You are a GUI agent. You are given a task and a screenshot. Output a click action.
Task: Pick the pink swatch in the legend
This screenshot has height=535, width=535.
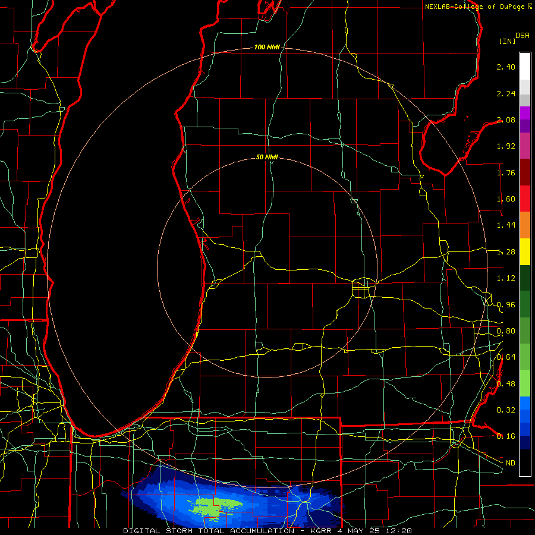tap(525, 146)
